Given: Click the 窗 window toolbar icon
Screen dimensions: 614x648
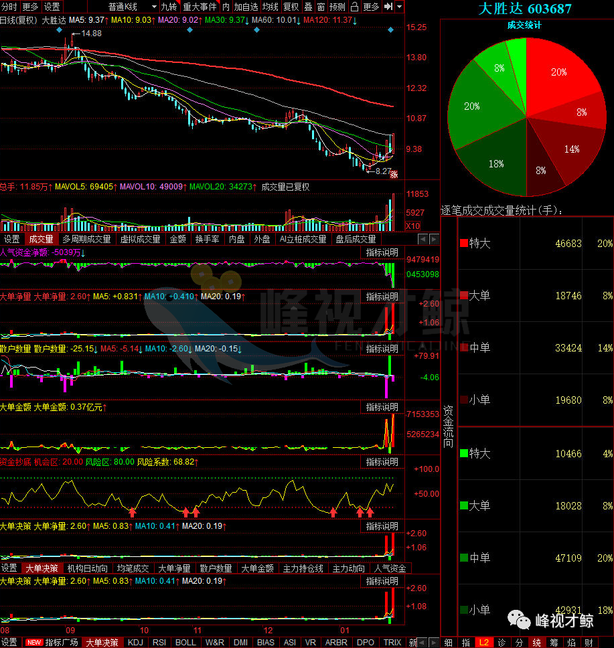Looking at the screenshot, I should 321,7.
